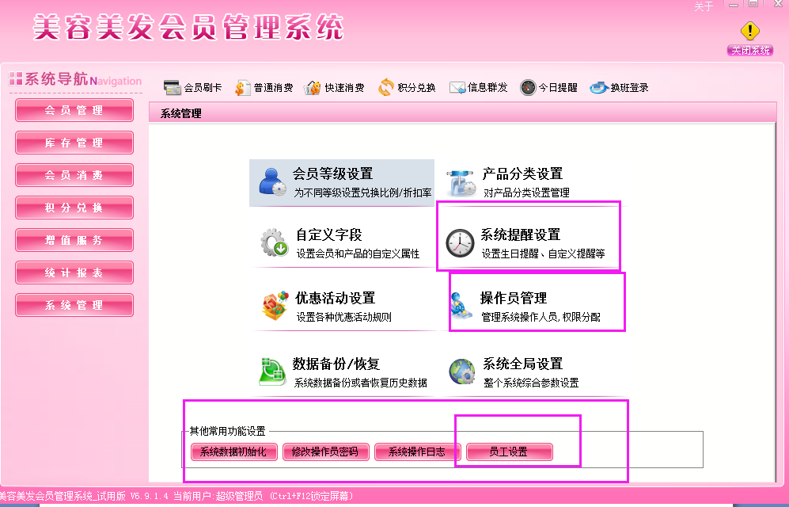The width and height of the screenshot is (789, 507).
Task: Click description 整个系统综合参数设置
Action: point(531,383)
